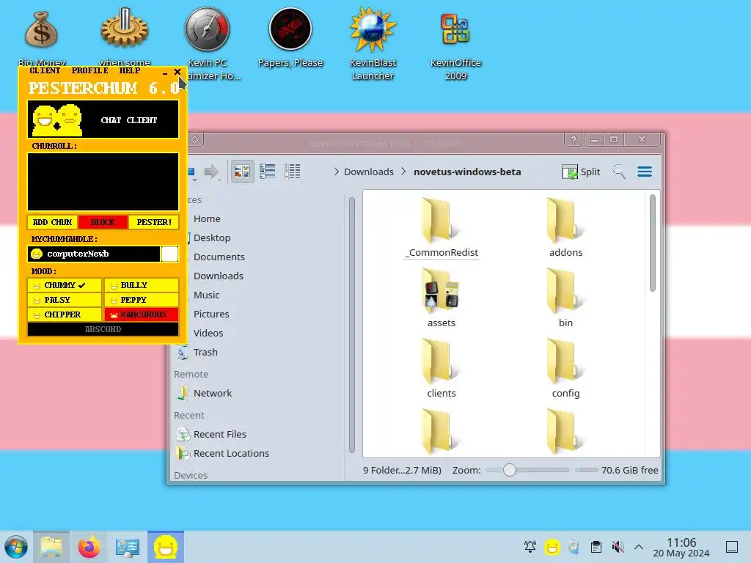Image resolution: width=751 pixels, height=563 pixels.
Task: Click the BLOCK button in Pesterchum
Action: [103, 222]
